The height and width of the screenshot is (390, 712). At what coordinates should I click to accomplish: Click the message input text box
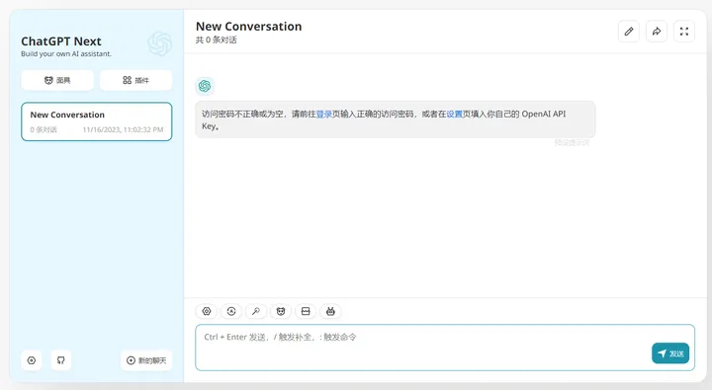[x=422, y=347]
